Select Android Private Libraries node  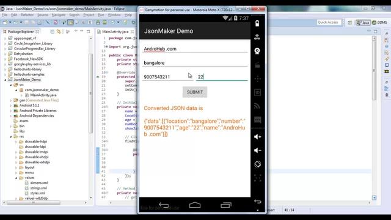(38, 111)
